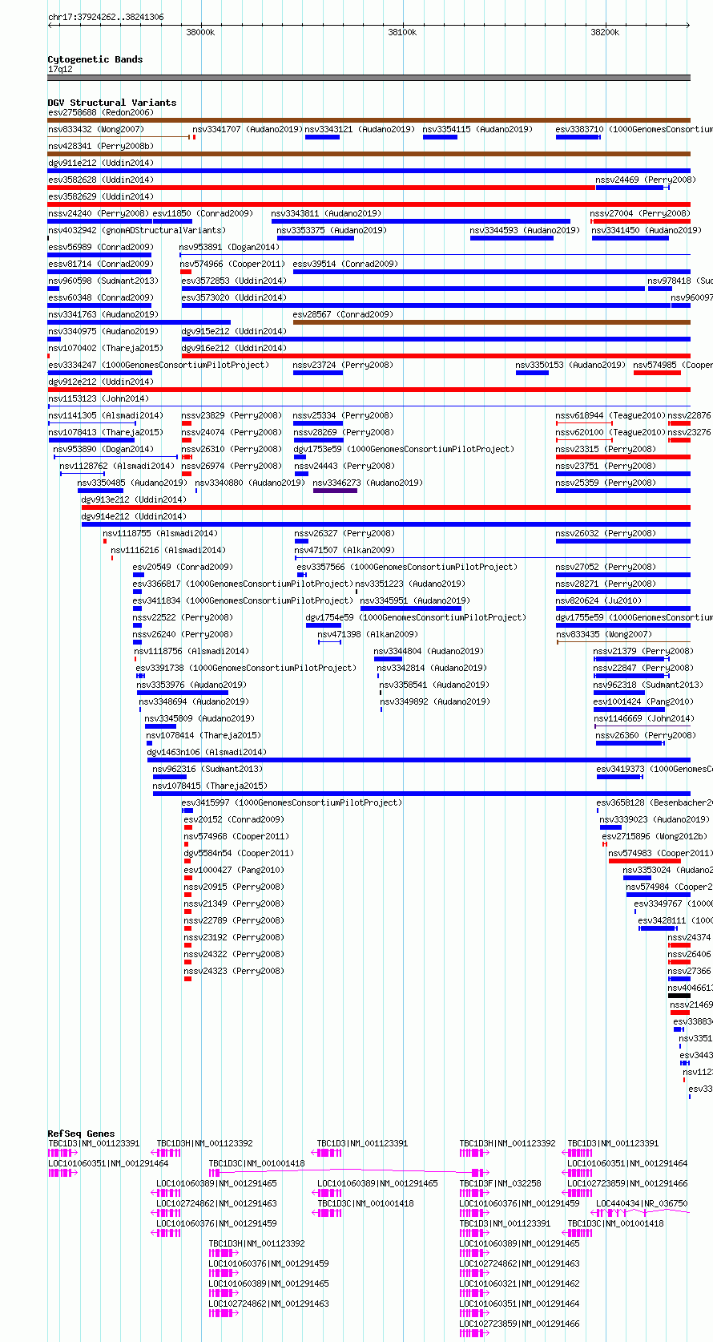Click variant nsv833435 (Wong2007)
Image resolution: width=713 pixels, height=1342 pixels.
tap(604, 634)
